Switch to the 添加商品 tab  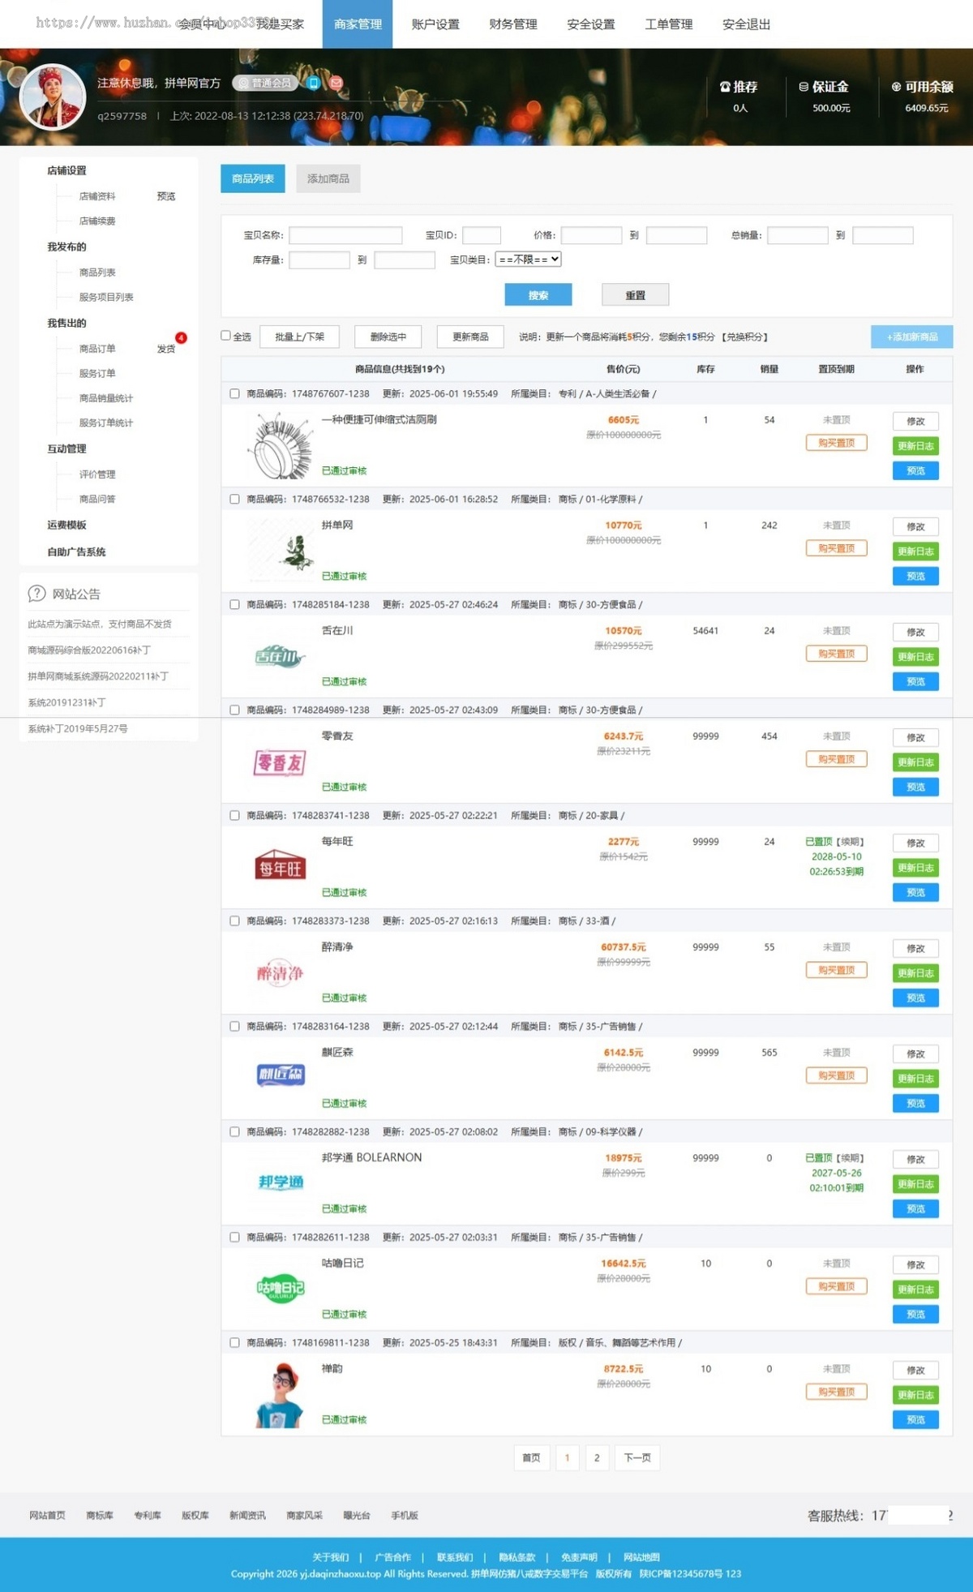(328, 178)
